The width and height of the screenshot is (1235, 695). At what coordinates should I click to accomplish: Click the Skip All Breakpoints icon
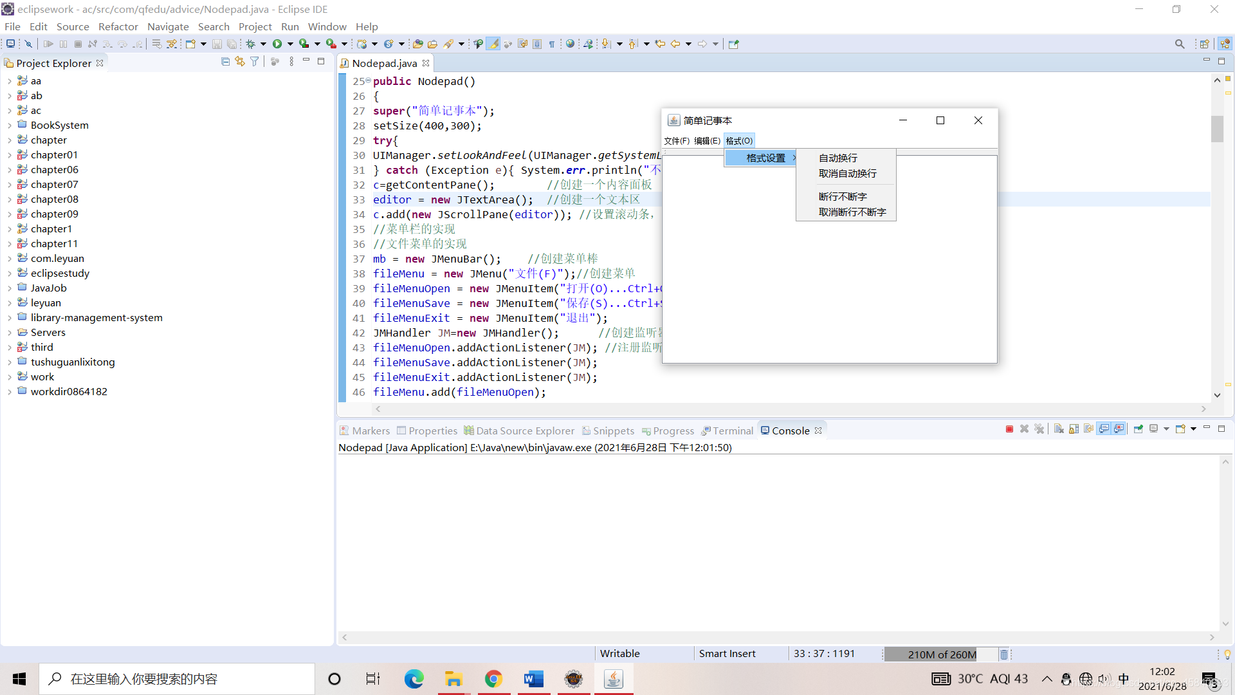pos(28,44)
